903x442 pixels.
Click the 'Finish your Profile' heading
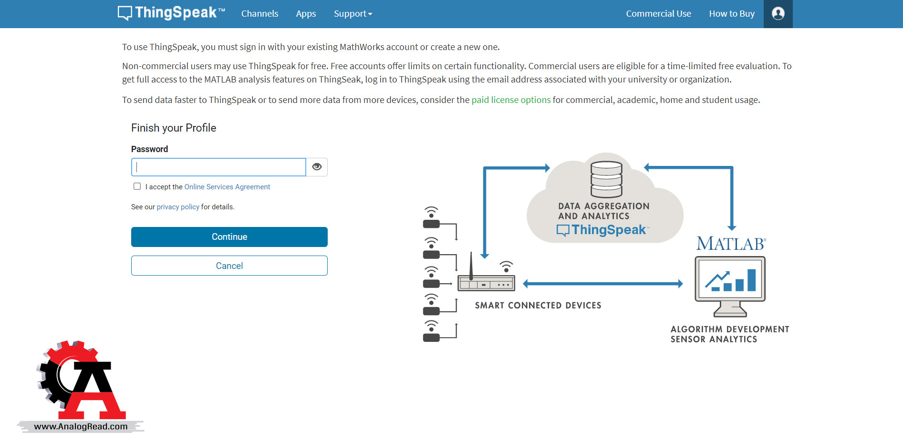174,128
